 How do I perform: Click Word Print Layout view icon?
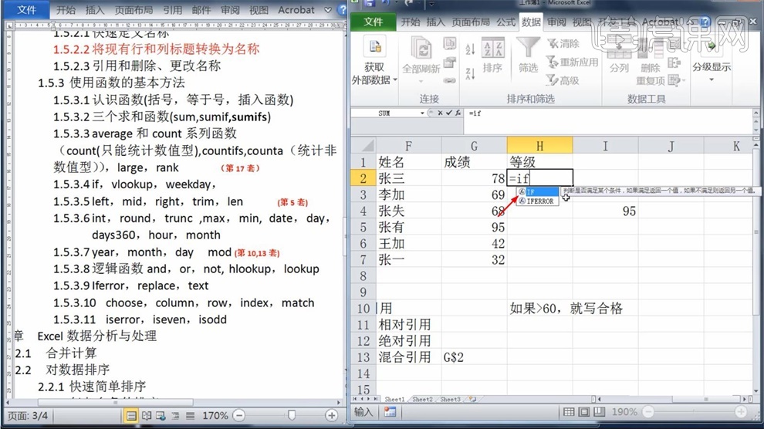[131, 415]
